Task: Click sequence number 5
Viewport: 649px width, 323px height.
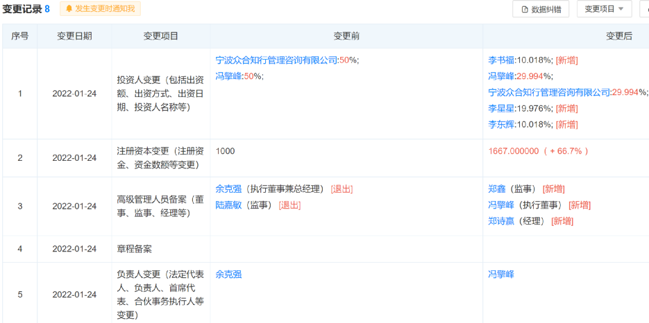Action: pyautogui.click(x=20, y=295)
